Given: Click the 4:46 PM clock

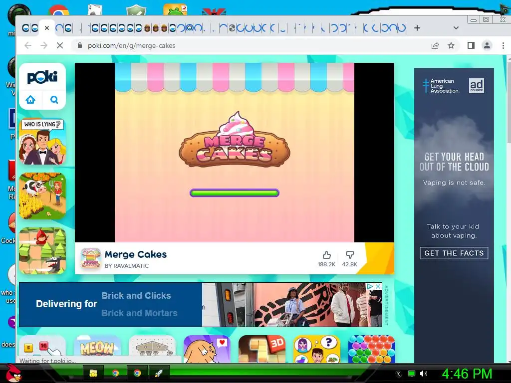Looking at the screenshot, I should coord(467,374).
